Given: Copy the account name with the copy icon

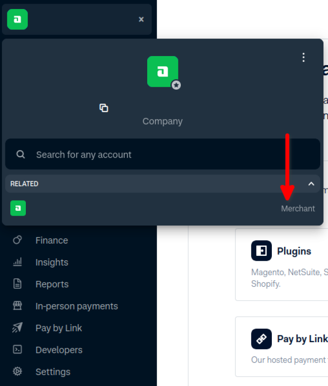Looking at the screenshot, I should tap(104, 108).
